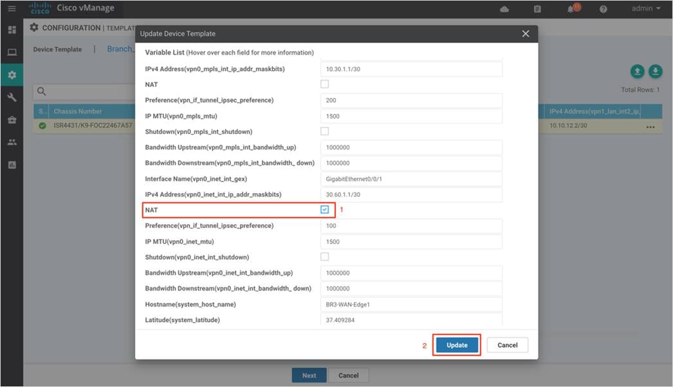673x387 pixels.
Task: Open the three-dot row options menu
Action: point(650,127)
